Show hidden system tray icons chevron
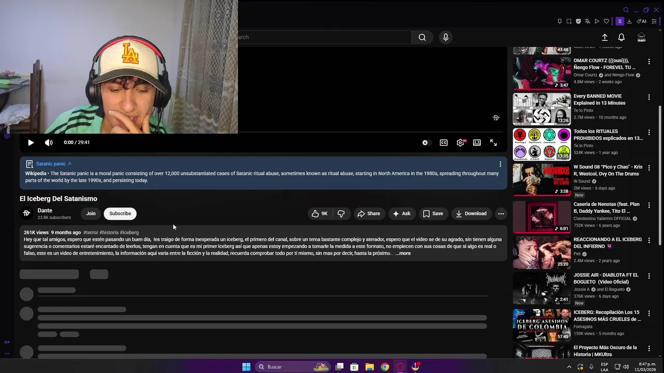 point(569,367)
